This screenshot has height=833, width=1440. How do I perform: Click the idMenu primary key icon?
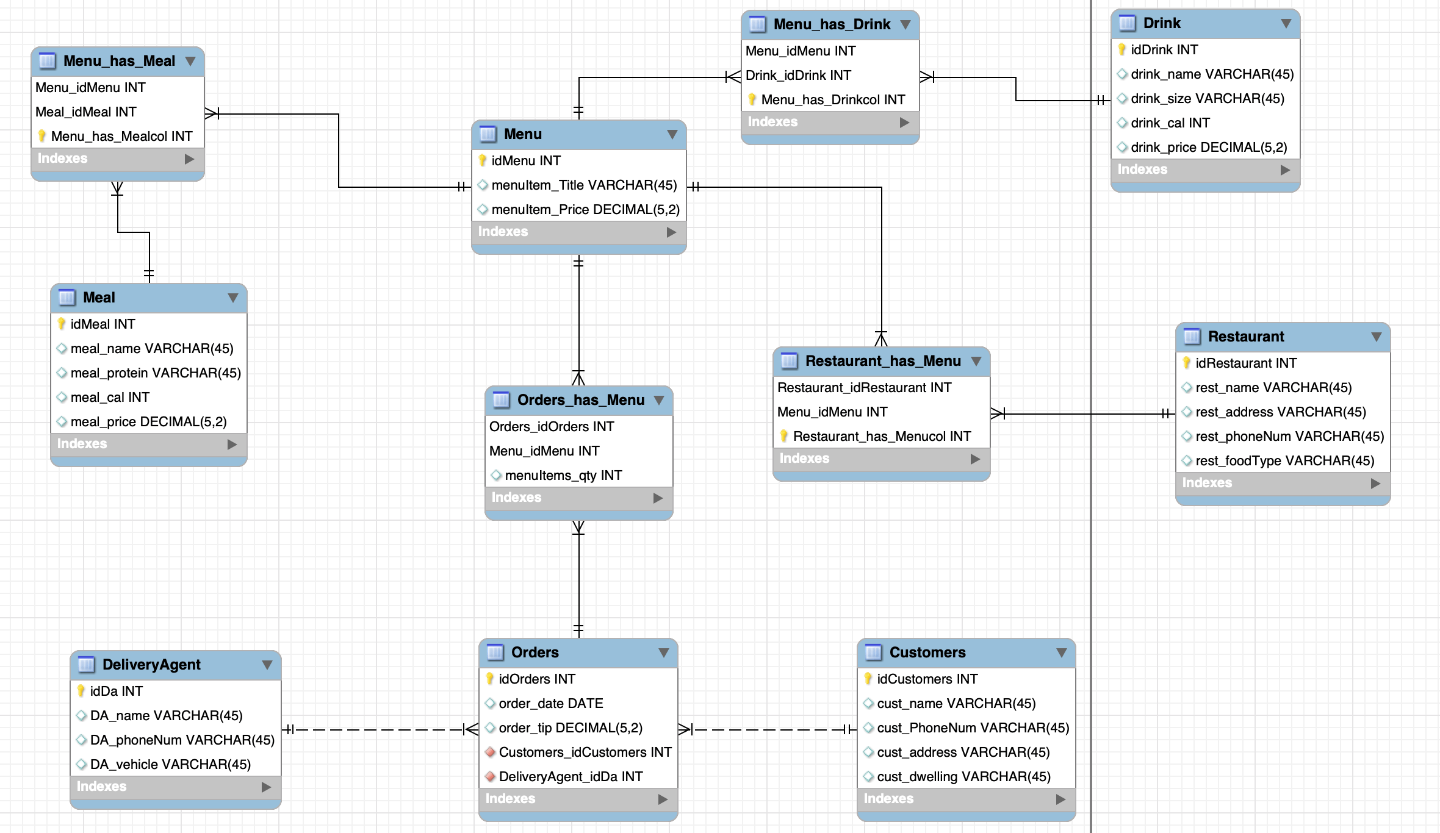[x=483, y=160]
